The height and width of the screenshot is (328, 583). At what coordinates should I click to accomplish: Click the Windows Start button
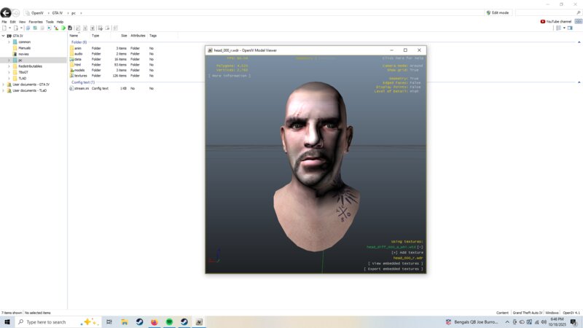point(7,321)
